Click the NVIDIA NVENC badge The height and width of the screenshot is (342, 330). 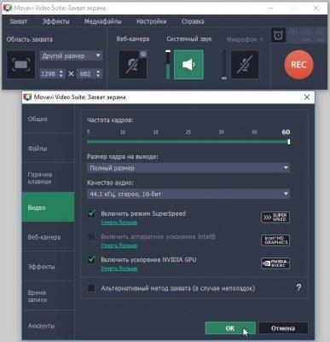[275, 264]
